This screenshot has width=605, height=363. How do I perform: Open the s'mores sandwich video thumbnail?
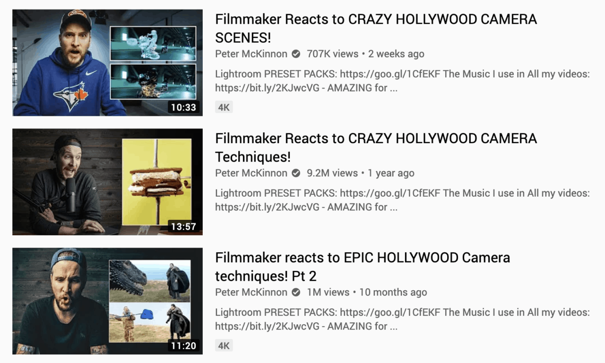coord(107,181)
